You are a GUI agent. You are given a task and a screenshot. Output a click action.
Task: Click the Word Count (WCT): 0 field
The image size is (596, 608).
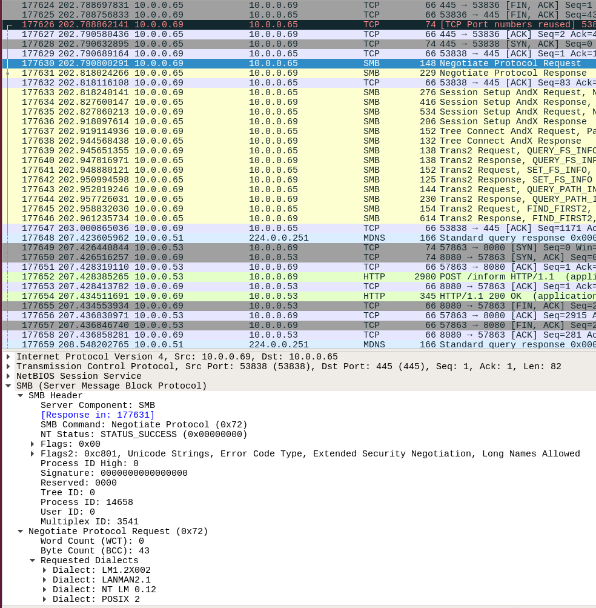point(92,541)
